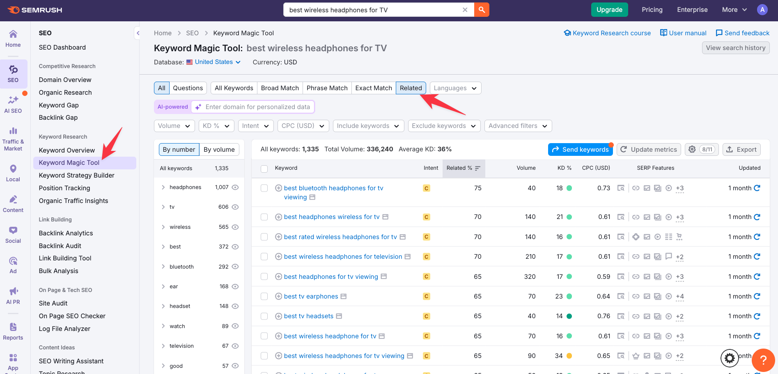Click the domain input for personalized data
This screenshot has width=778, height=374.
pyautogui.click(x=257, y=107)
